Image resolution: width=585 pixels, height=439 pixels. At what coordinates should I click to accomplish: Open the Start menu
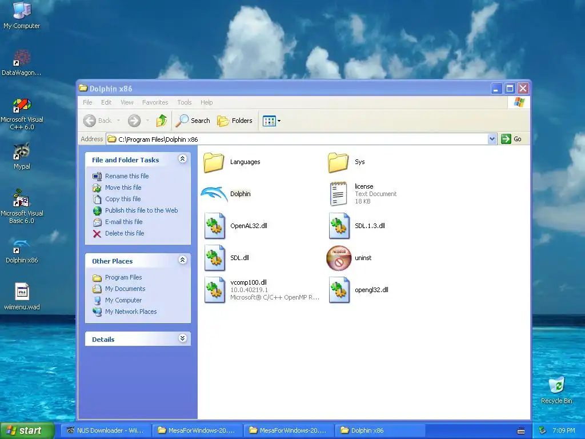[27, 431]
